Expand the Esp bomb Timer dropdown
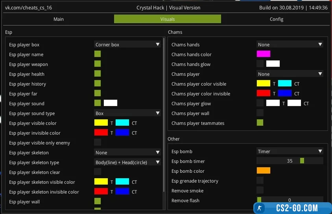The width and height of the screenshot is (332, 214). pos(290,151)
